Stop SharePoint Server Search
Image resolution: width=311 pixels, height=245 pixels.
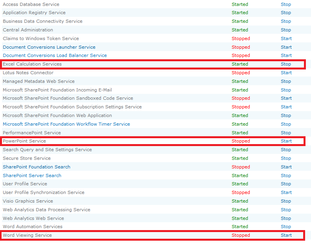click(x=285, y=176)
